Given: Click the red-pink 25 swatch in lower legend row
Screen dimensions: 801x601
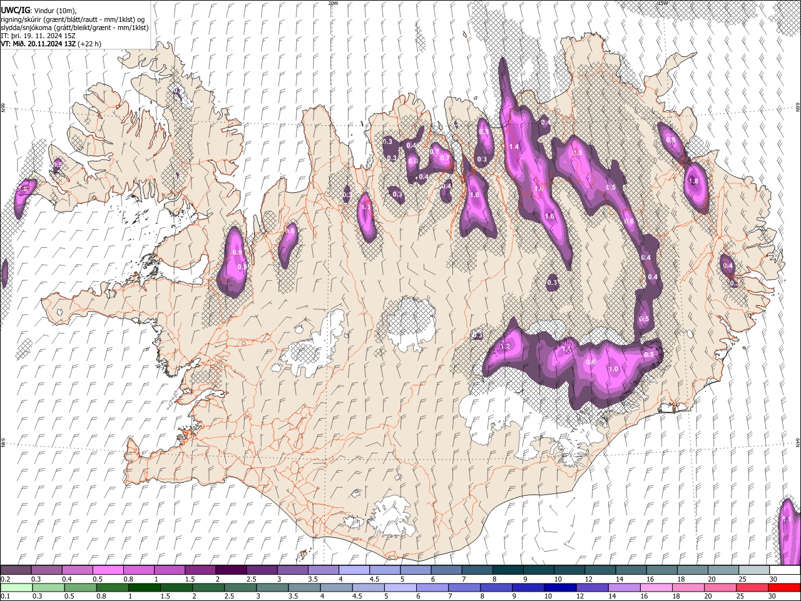Looking at the screenshot, I should pyautogui.click(x=753, y=588).
